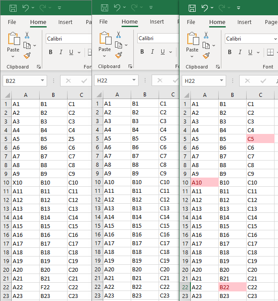
Task: Select cell Z5 in left window
Action: pyautogui.click(x=79, y=139)
